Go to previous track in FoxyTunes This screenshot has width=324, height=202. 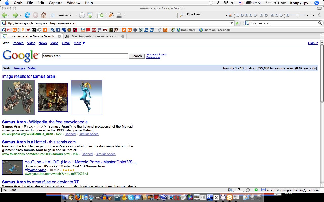(x=238, y=15)
